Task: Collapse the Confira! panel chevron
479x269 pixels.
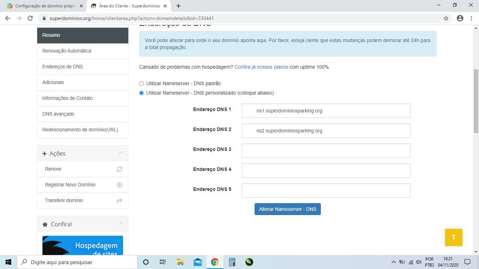Action: pyautogui.click(x=121, y=224)
